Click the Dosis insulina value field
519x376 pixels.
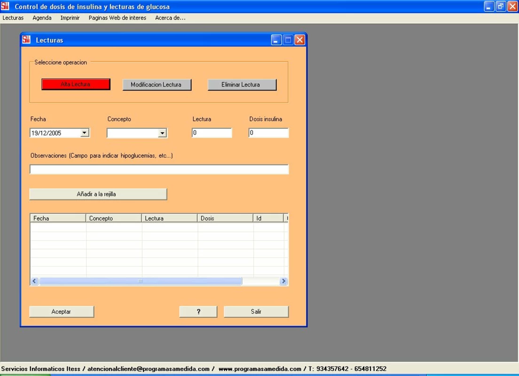268,132
